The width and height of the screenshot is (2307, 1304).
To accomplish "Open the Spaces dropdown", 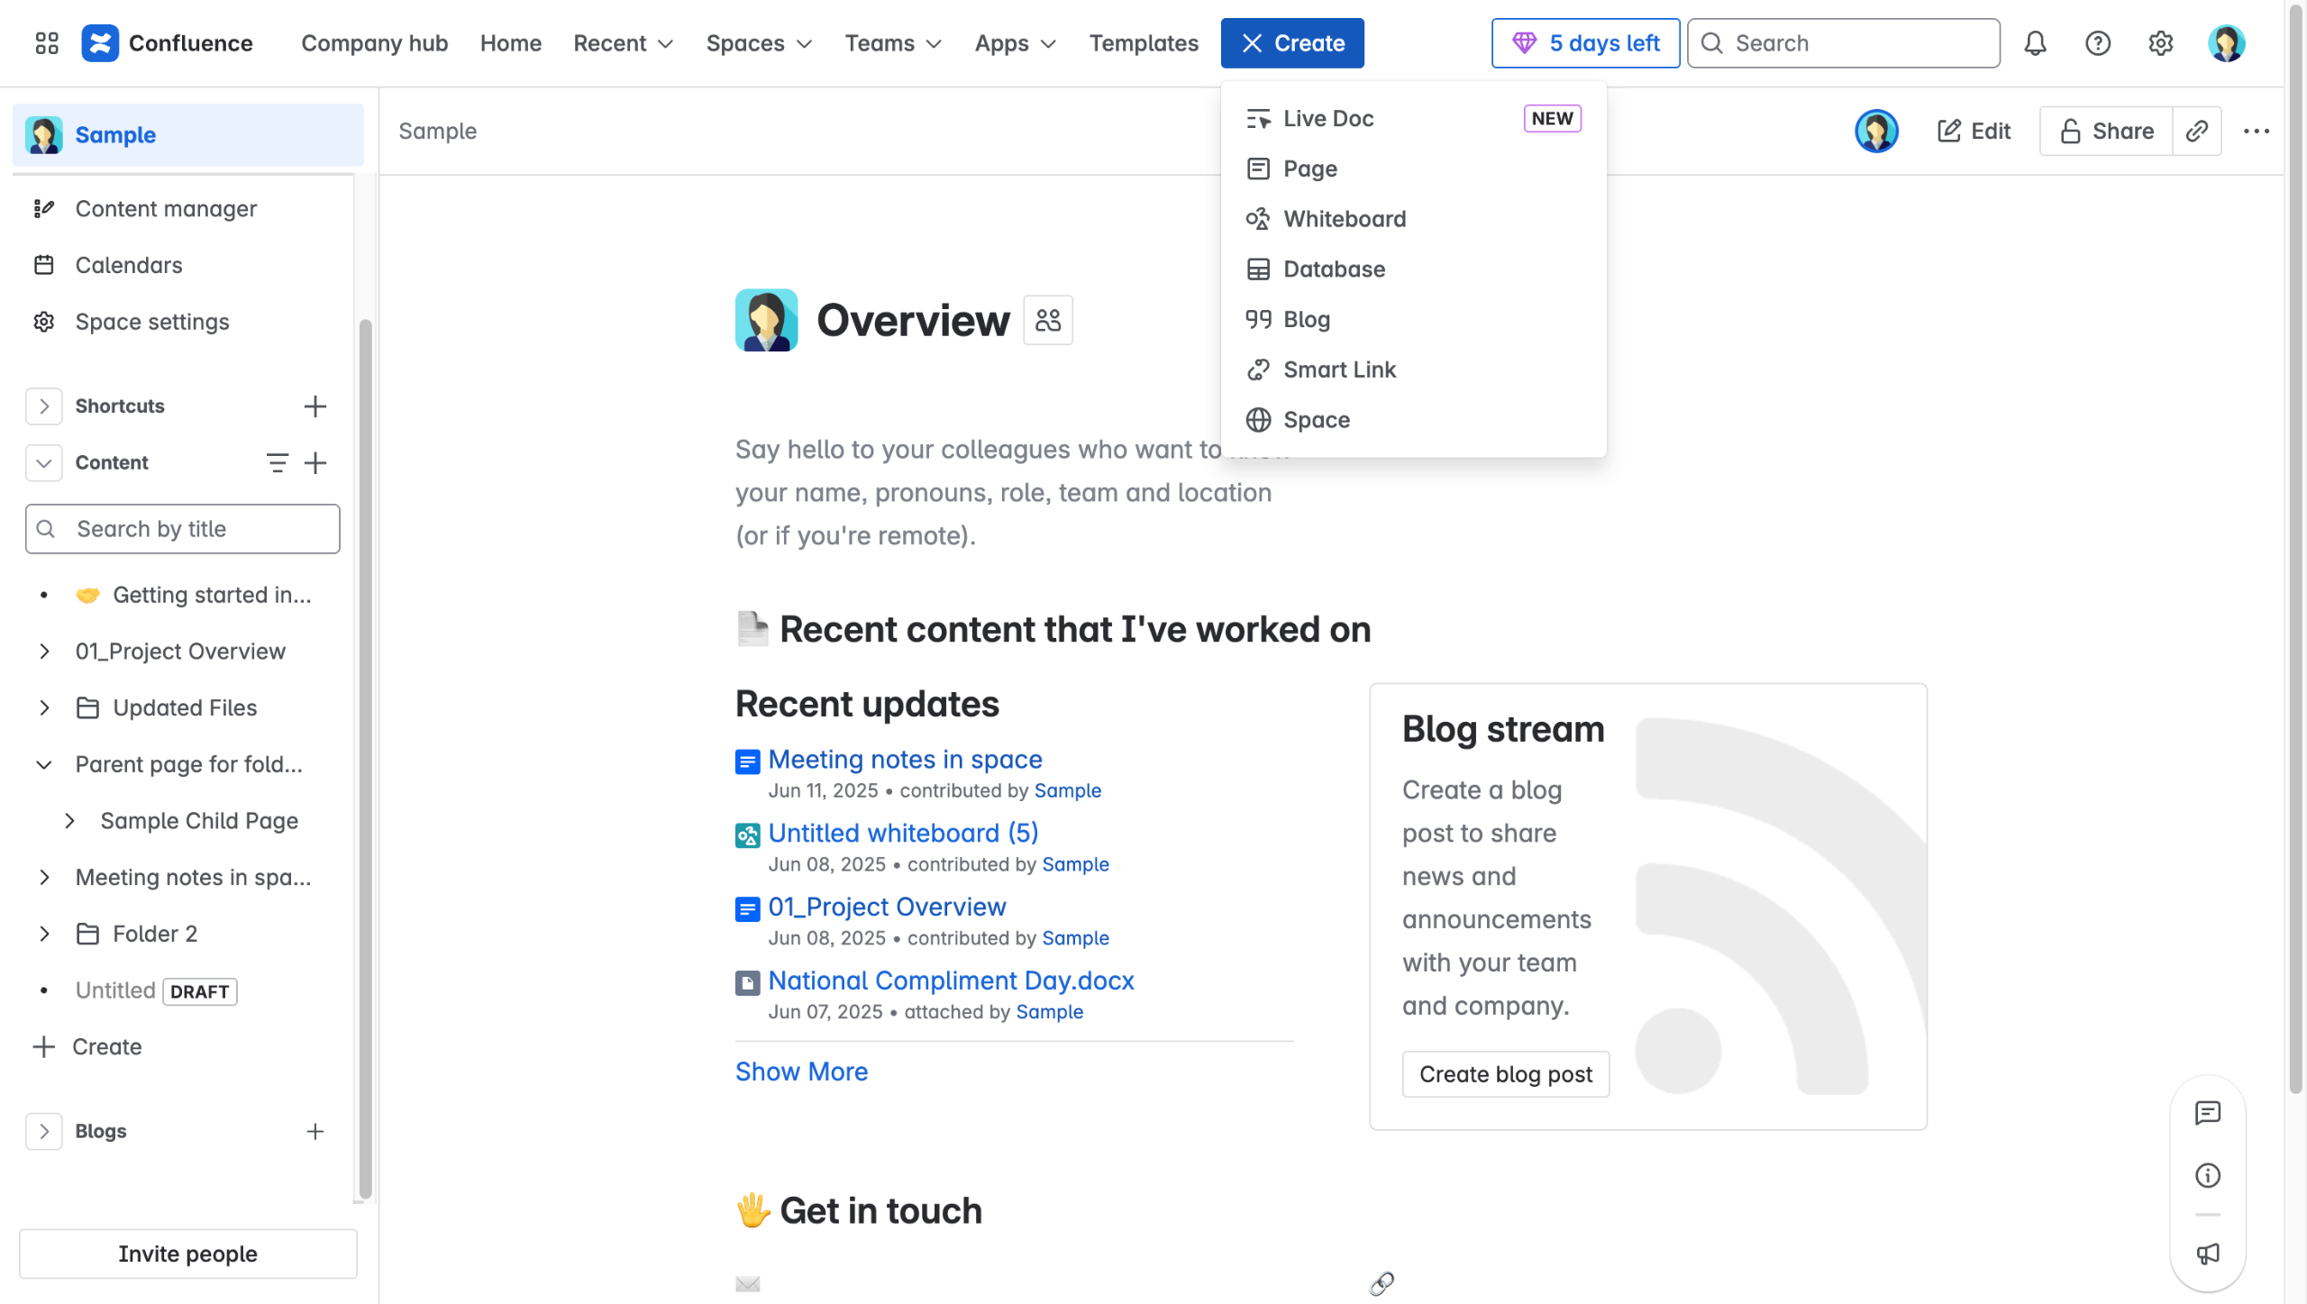I will point(759,43).
